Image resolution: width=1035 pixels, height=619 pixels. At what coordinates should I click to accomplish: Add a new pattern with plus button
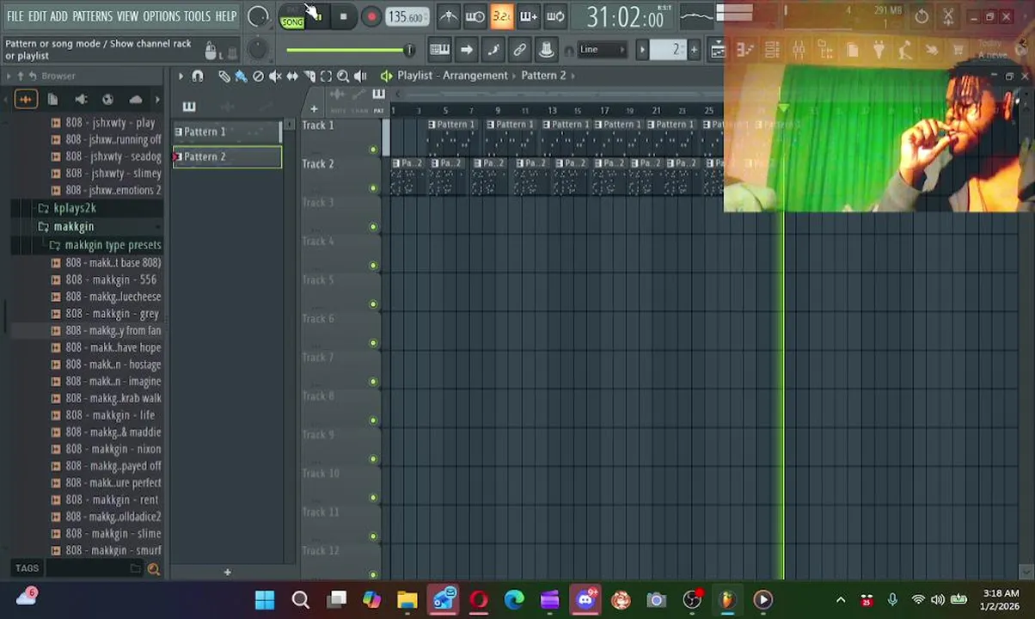coord(694,50)
